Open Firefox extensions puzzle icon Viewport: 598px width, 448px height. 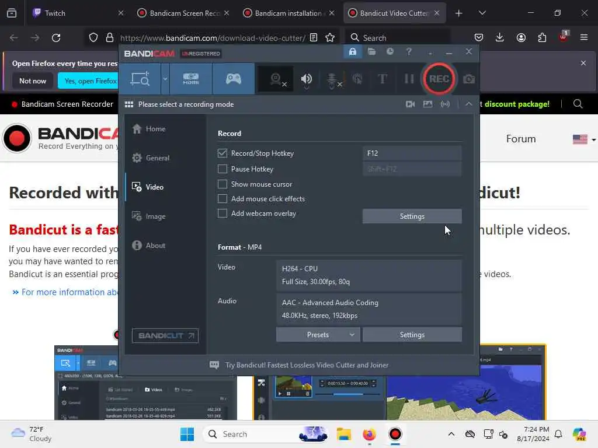542,38
